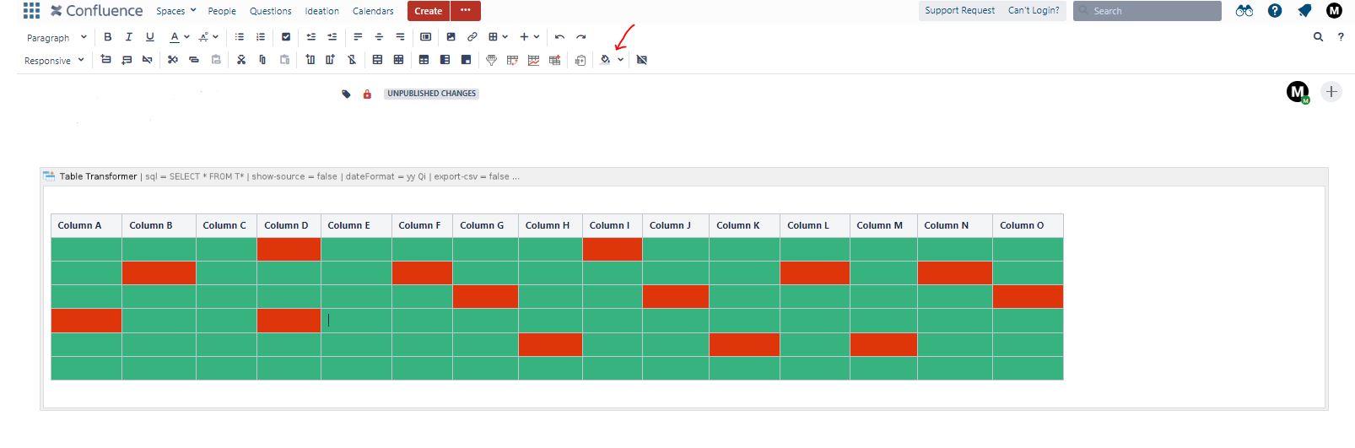Viewport: 1355px width, 448px height.
Task: Toggle bold formatting
Action: tap(107, 37)
